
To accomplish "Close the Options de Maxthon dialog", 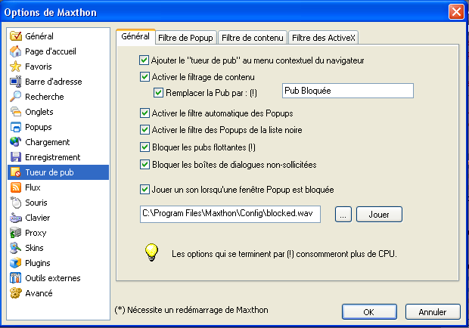I will pyautogui.click(x=456, y=12).
